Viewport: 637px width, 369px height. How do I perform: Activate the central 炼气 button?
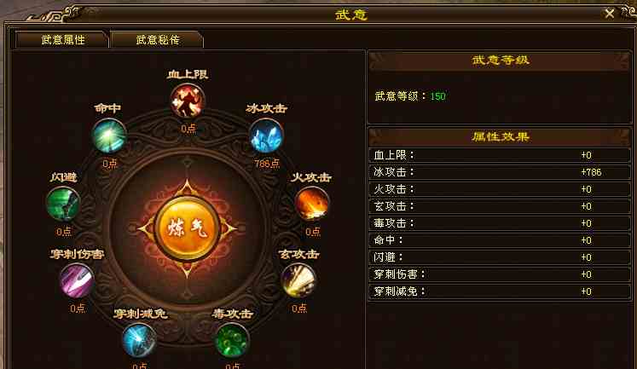tap(187, 228)
